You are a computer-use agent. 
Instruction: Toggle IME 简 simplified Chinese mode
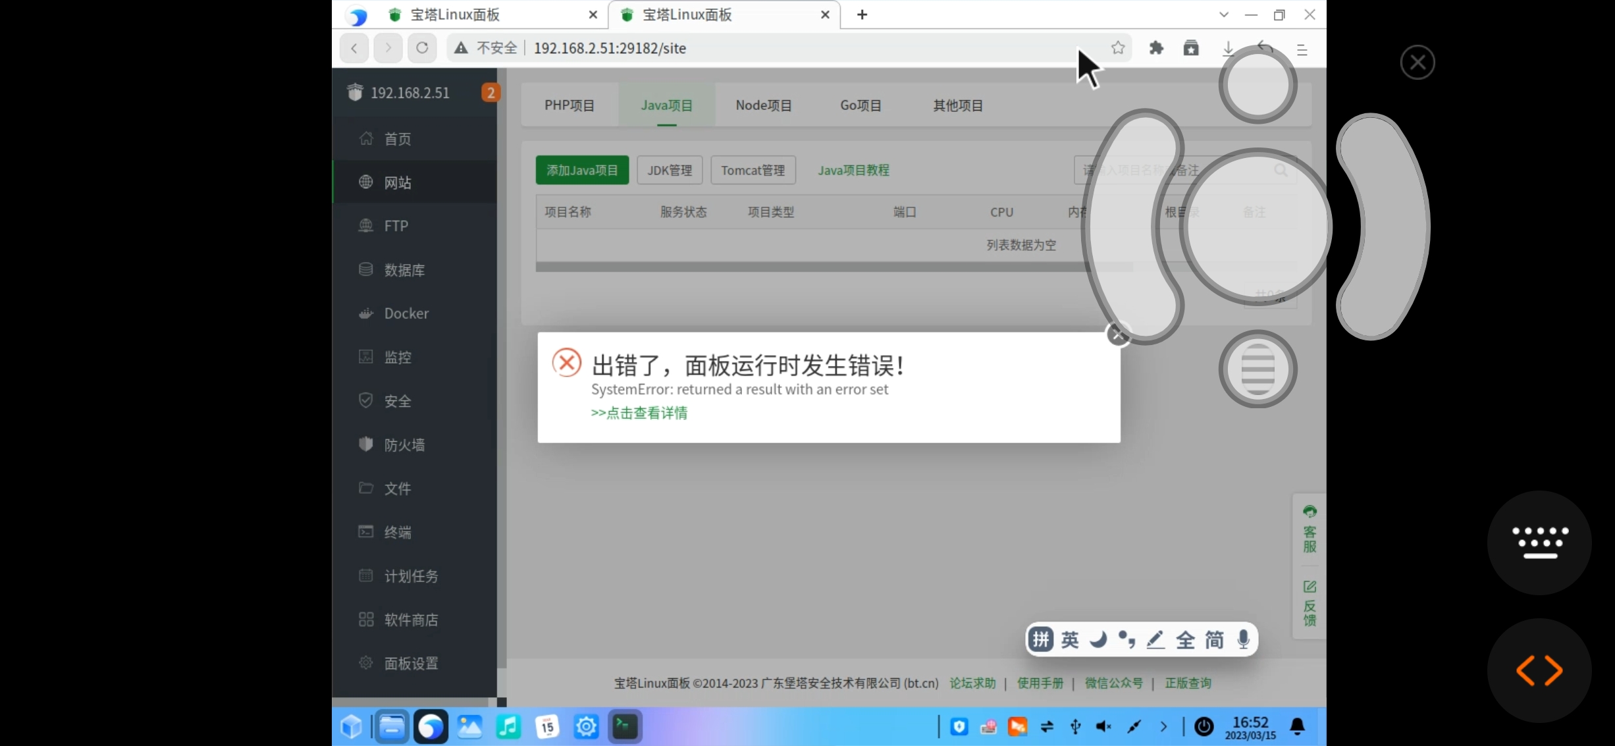pos(1214,639)
